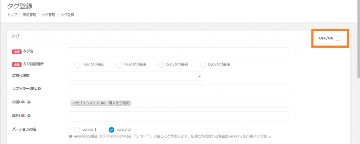Select the headタグ最後 radio button

click(x=119, y=64)
